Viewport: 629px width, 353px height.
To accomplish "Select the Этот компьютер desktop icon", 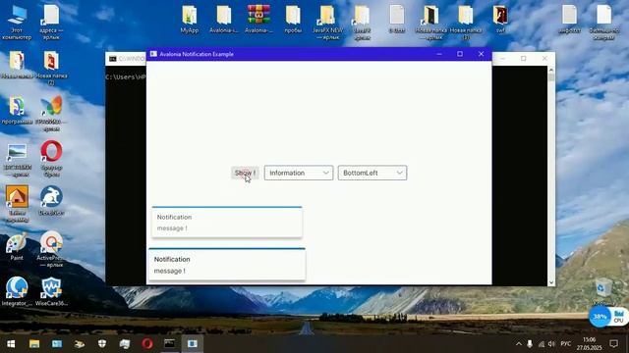I will point(17,23).
